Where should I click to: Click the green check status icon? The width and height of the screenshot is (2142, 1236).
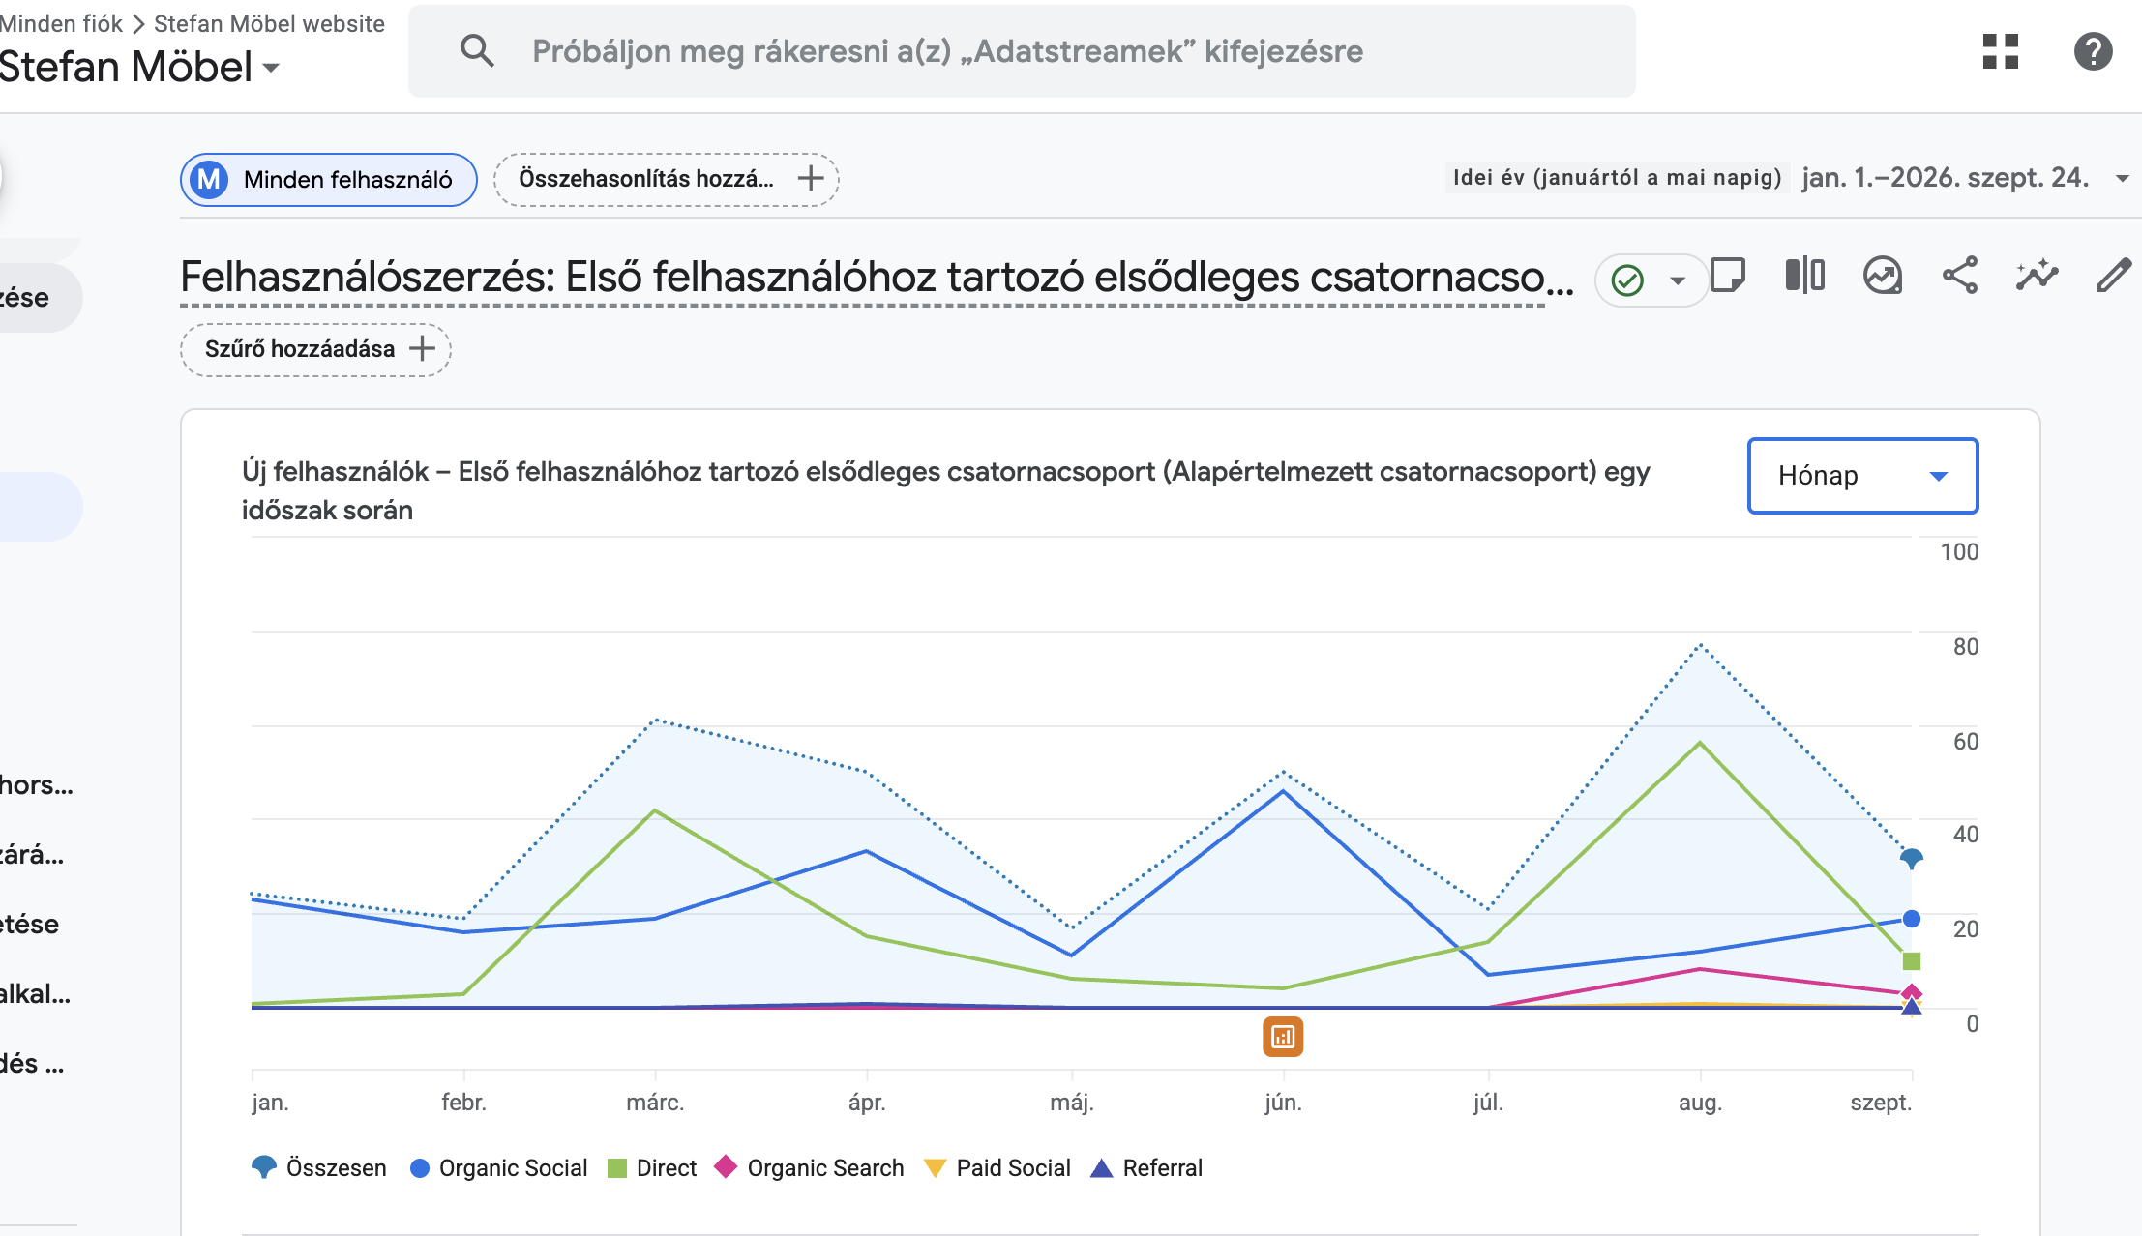[1628, 280]
